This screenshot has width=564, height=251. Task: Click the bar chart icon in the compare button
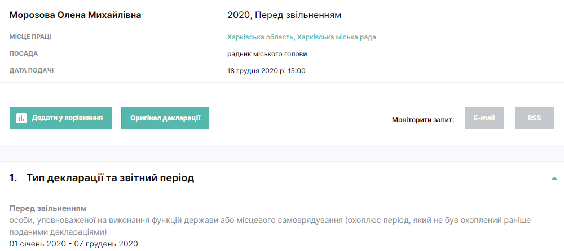pos(21,118)
